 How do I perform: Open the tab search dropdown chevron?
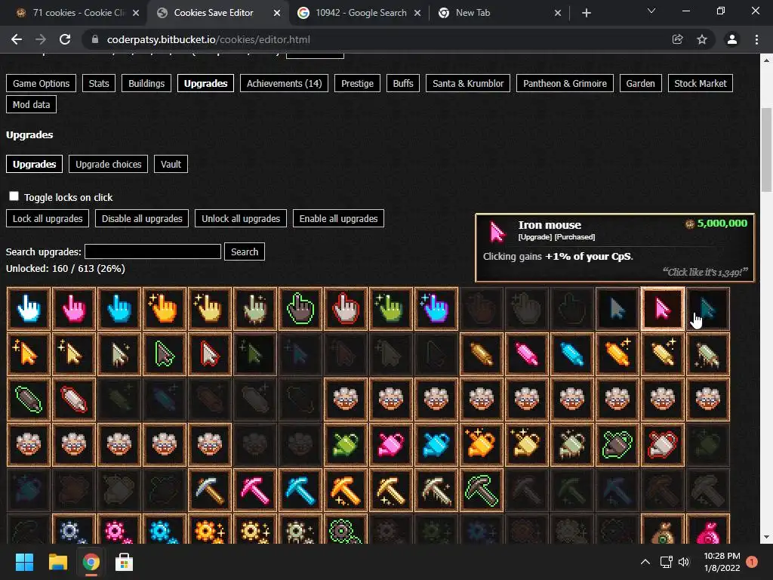(x=651, y=11)
